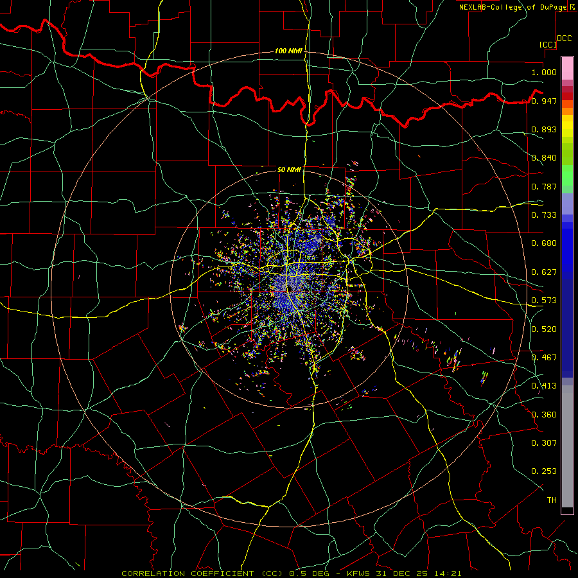Click the 0.413 scale value
This screenshot has width=578, height=578.
click(544, 386)
